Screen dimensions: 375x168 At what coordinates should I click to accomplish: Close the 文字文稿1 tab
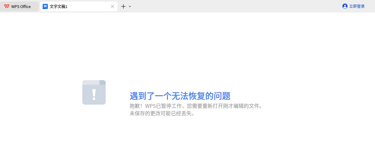click(112, 6)
